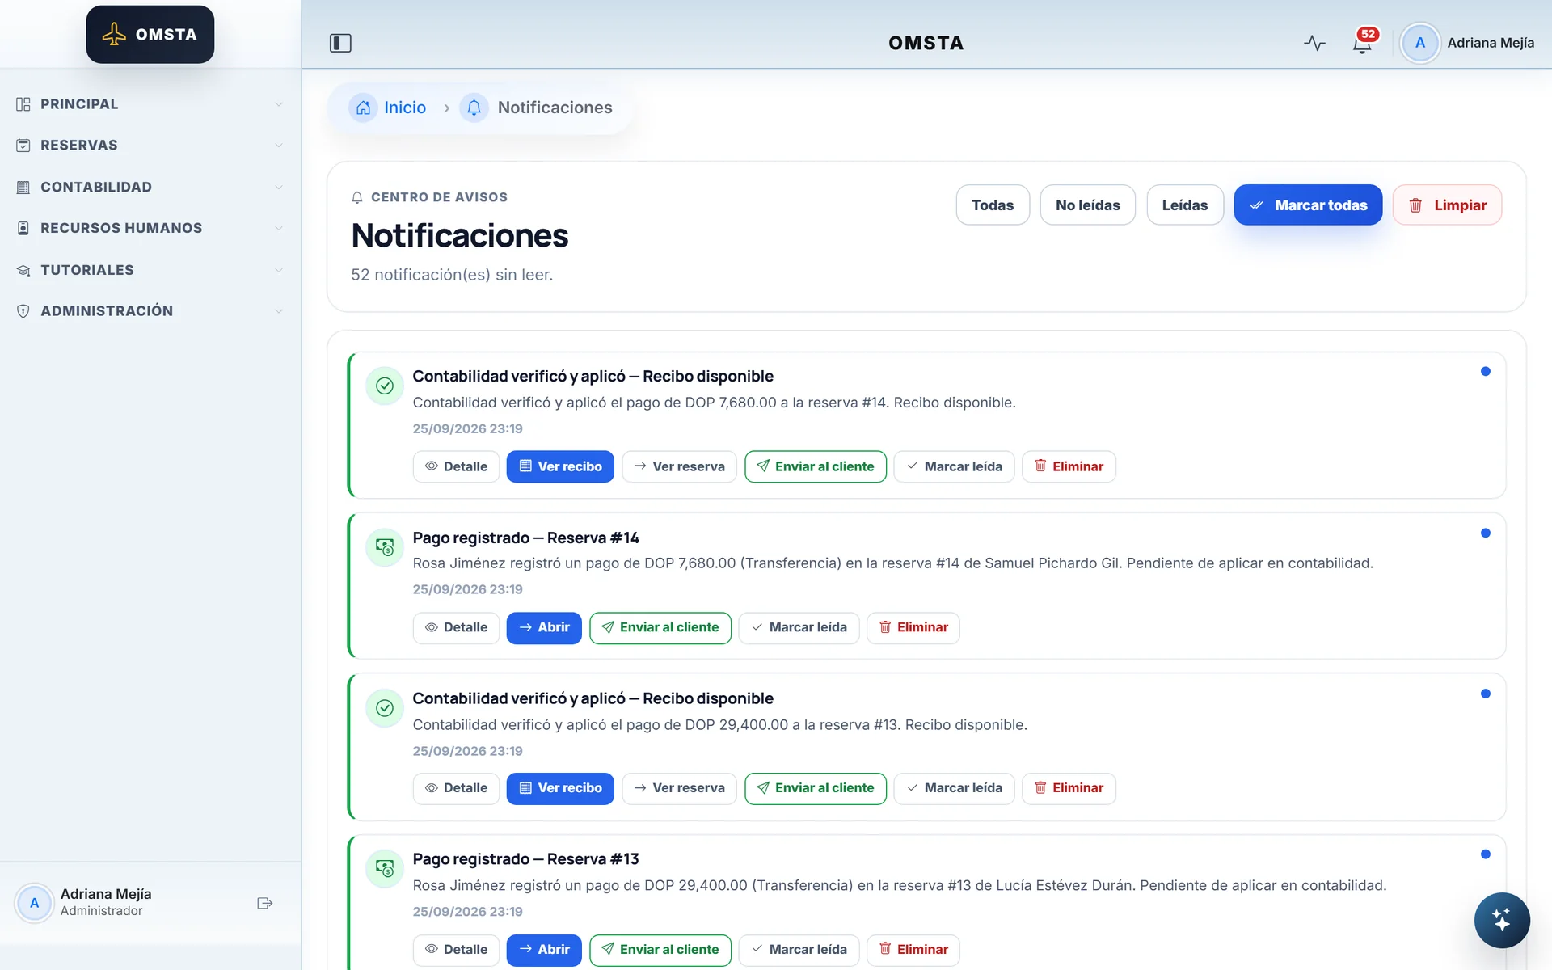The width and height of the screenshot is (1552, 970).
Task: Mark the reserva #13 receipt notice as read
Action: click(x=954, y=788)
